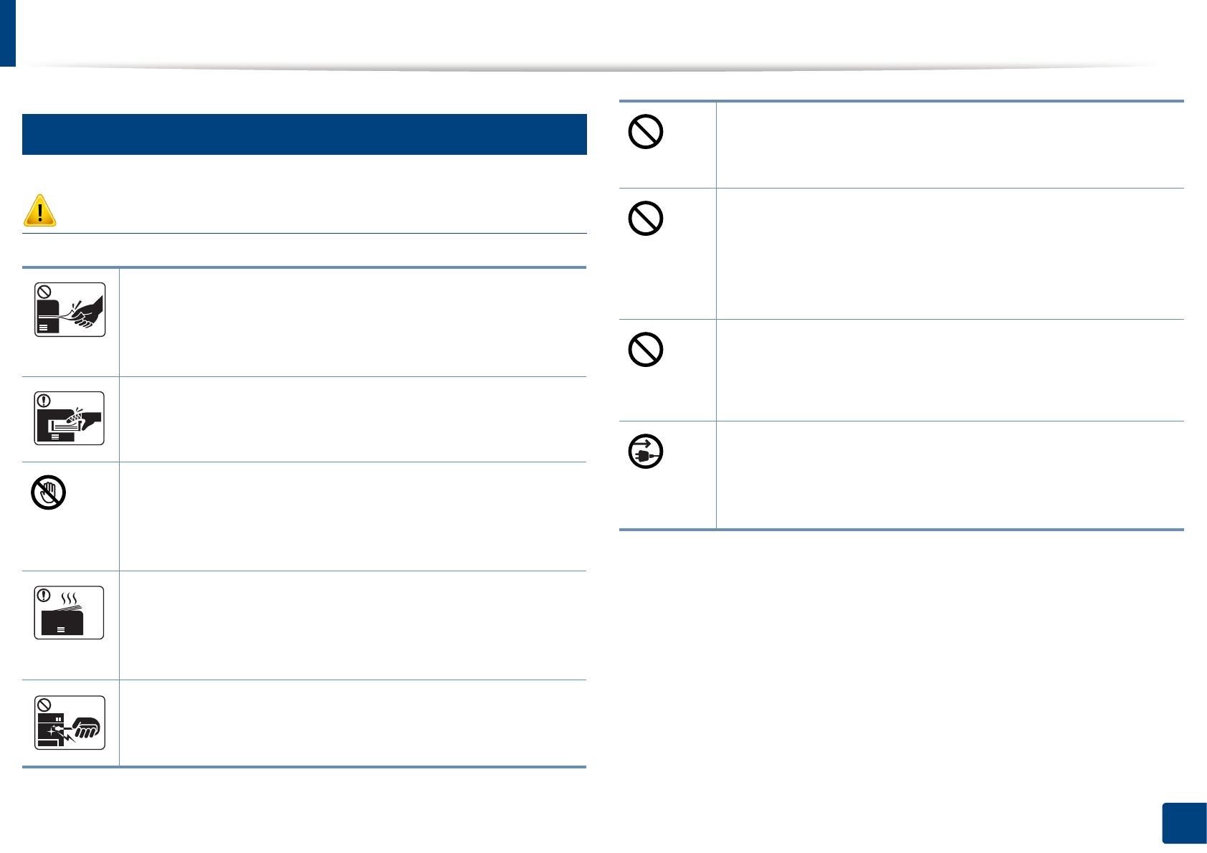The width and height of the screenshot is (1207, 853).
Task: Click the topmost plain prohibition circle icon
Action: [645, 132]
